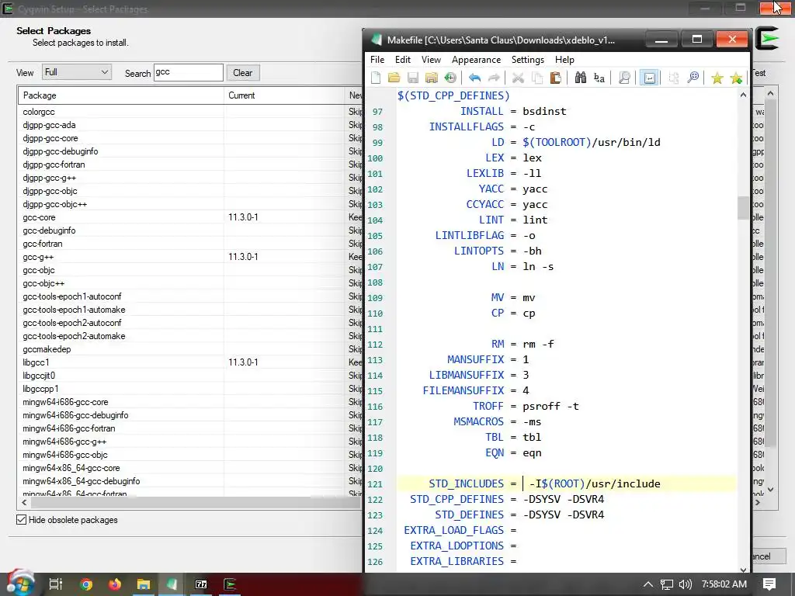The height and width of the screenshot is (596, 795).
Task: Open Task View on the taskbar
Action: [56, 584]
